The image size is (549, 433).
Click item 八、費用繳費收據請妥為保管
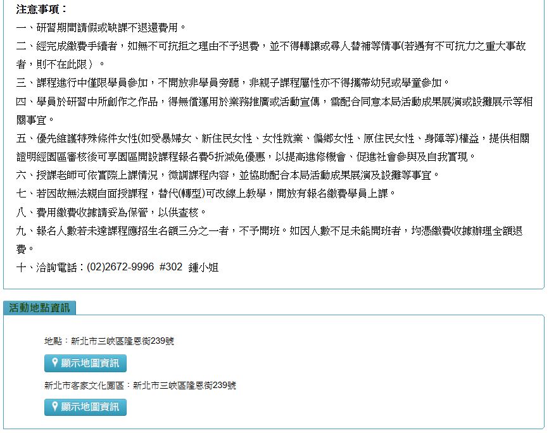(x=111, y=212)
